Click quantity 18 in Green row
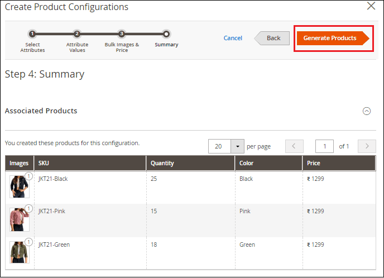This screenshot has width=384, height=278. (154, 245)
